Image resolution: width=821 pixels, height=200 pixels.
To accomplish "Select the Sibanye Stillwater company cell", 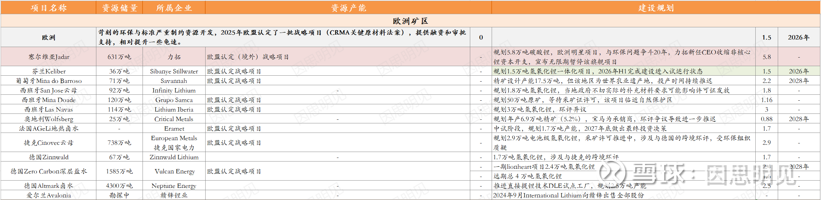I will point(174,71).
